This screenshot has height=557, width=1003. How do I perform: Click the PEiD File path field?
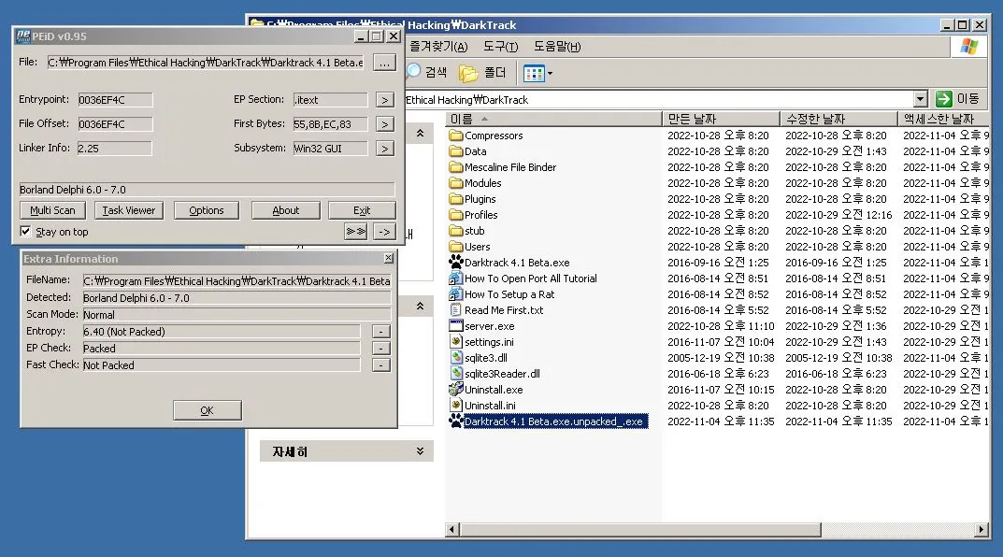[x=206, y=62]
